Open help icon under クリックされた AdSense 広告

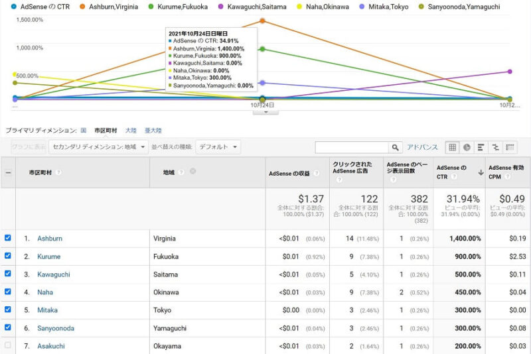[x=339, y=180]
